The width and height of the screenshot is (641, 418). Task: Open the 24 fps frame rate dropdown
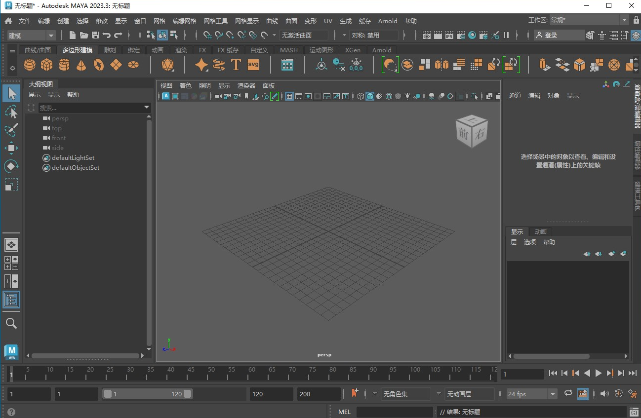[x=532, y=394]
